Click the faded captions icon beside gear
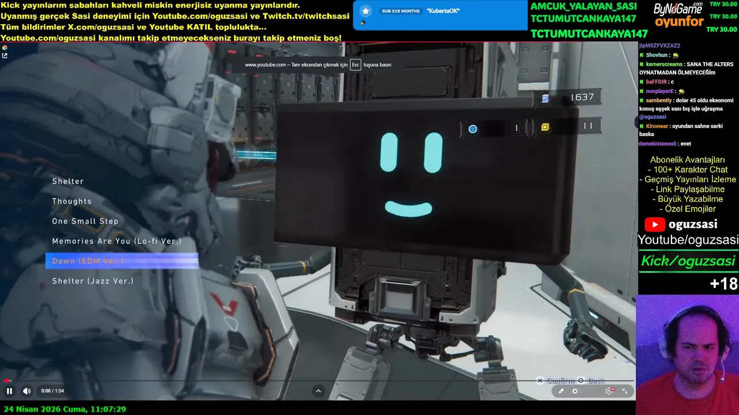This screenshot has height=415, width=739. [592, 391]
